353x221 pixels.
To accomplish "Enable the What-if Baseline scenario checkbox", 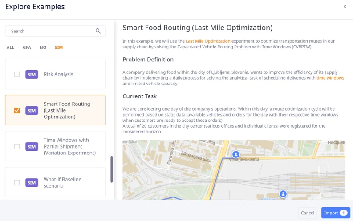I will 17,182.
